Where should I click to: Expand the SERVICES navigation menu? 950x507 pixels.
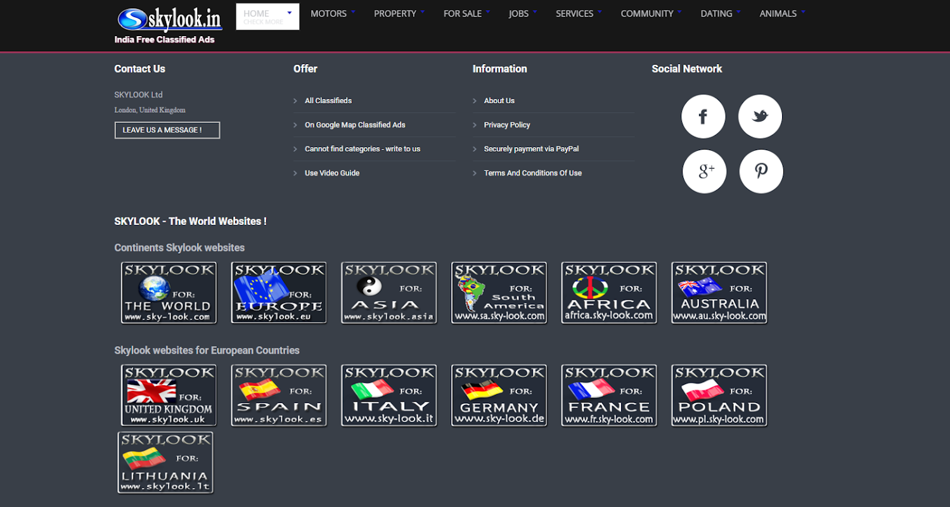[579, 13]
